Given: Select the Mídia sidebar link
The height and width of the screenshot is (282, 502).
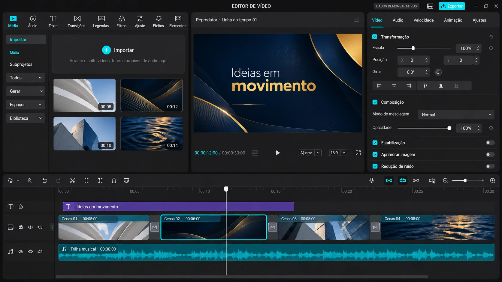Looking at the screenshot, I should tap(14, 52).
